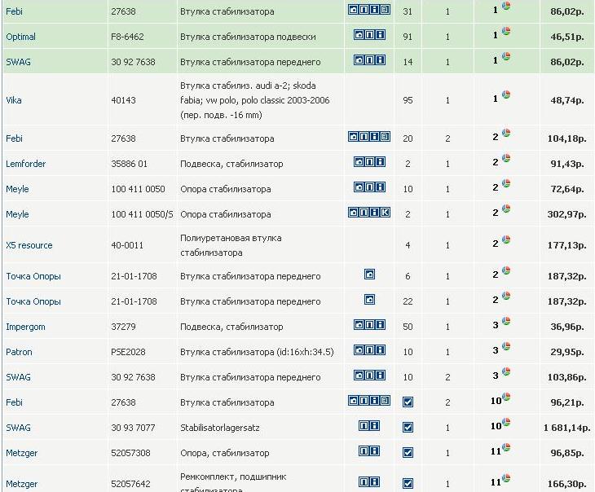Click the П icon in the Optimal row
Viewport: 595px width, 492px height.
[x=369, y=35]
